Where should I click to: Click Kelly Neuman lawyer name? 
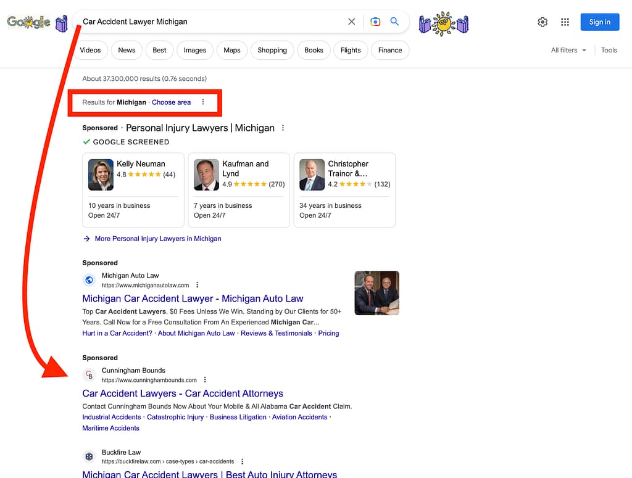point(141,164)
